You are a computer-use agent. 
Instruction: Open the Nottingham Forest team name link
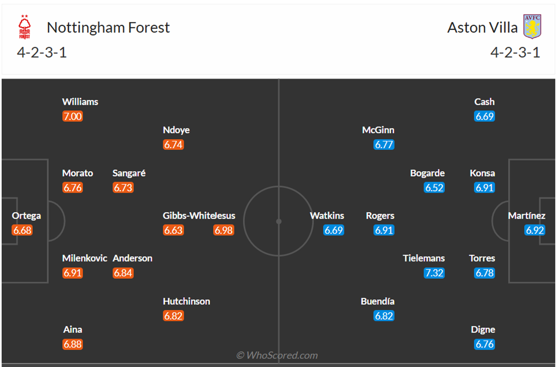click(x=108, y=27)
